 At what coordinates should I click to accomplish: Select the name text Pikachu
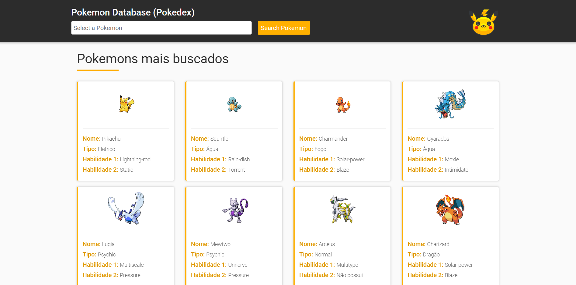pos(111,139)
